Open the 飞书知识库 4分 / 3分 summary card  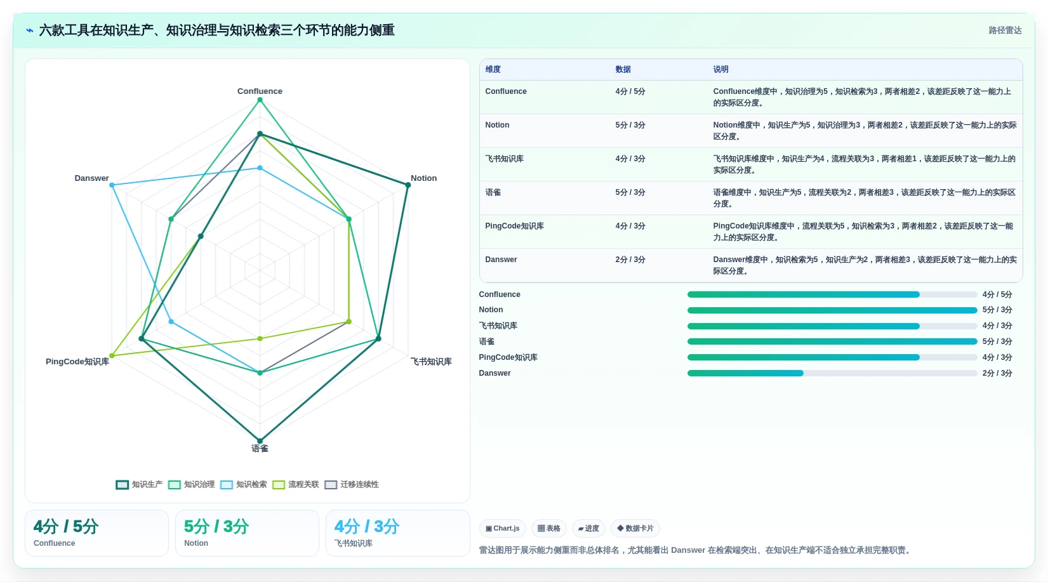click(397, 533)
